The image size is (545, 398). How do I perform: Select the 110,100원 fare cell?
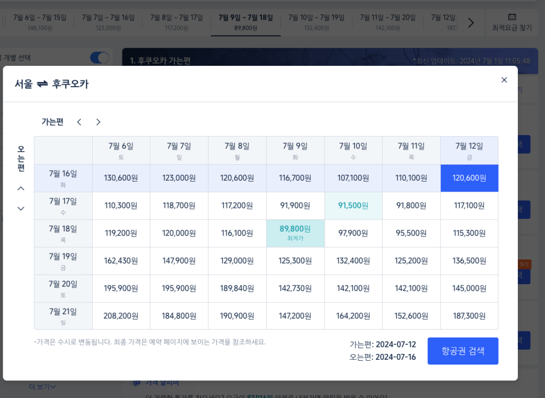(411, 178)
